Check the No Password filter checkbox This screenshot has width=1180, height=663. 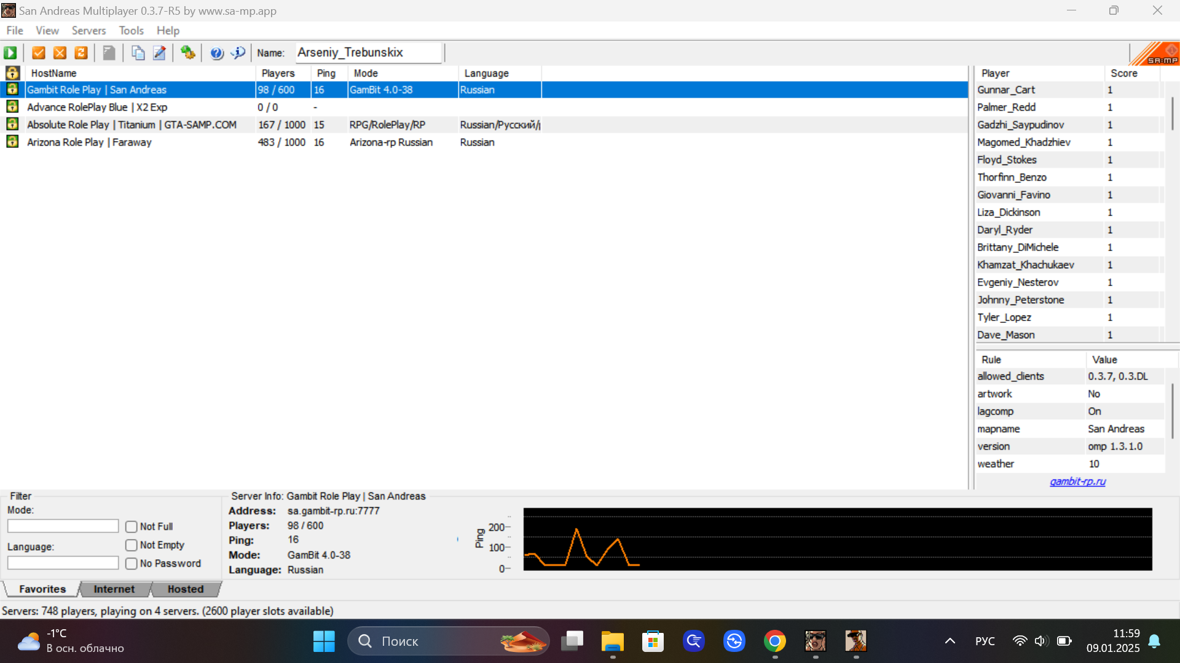click(131, 564)
